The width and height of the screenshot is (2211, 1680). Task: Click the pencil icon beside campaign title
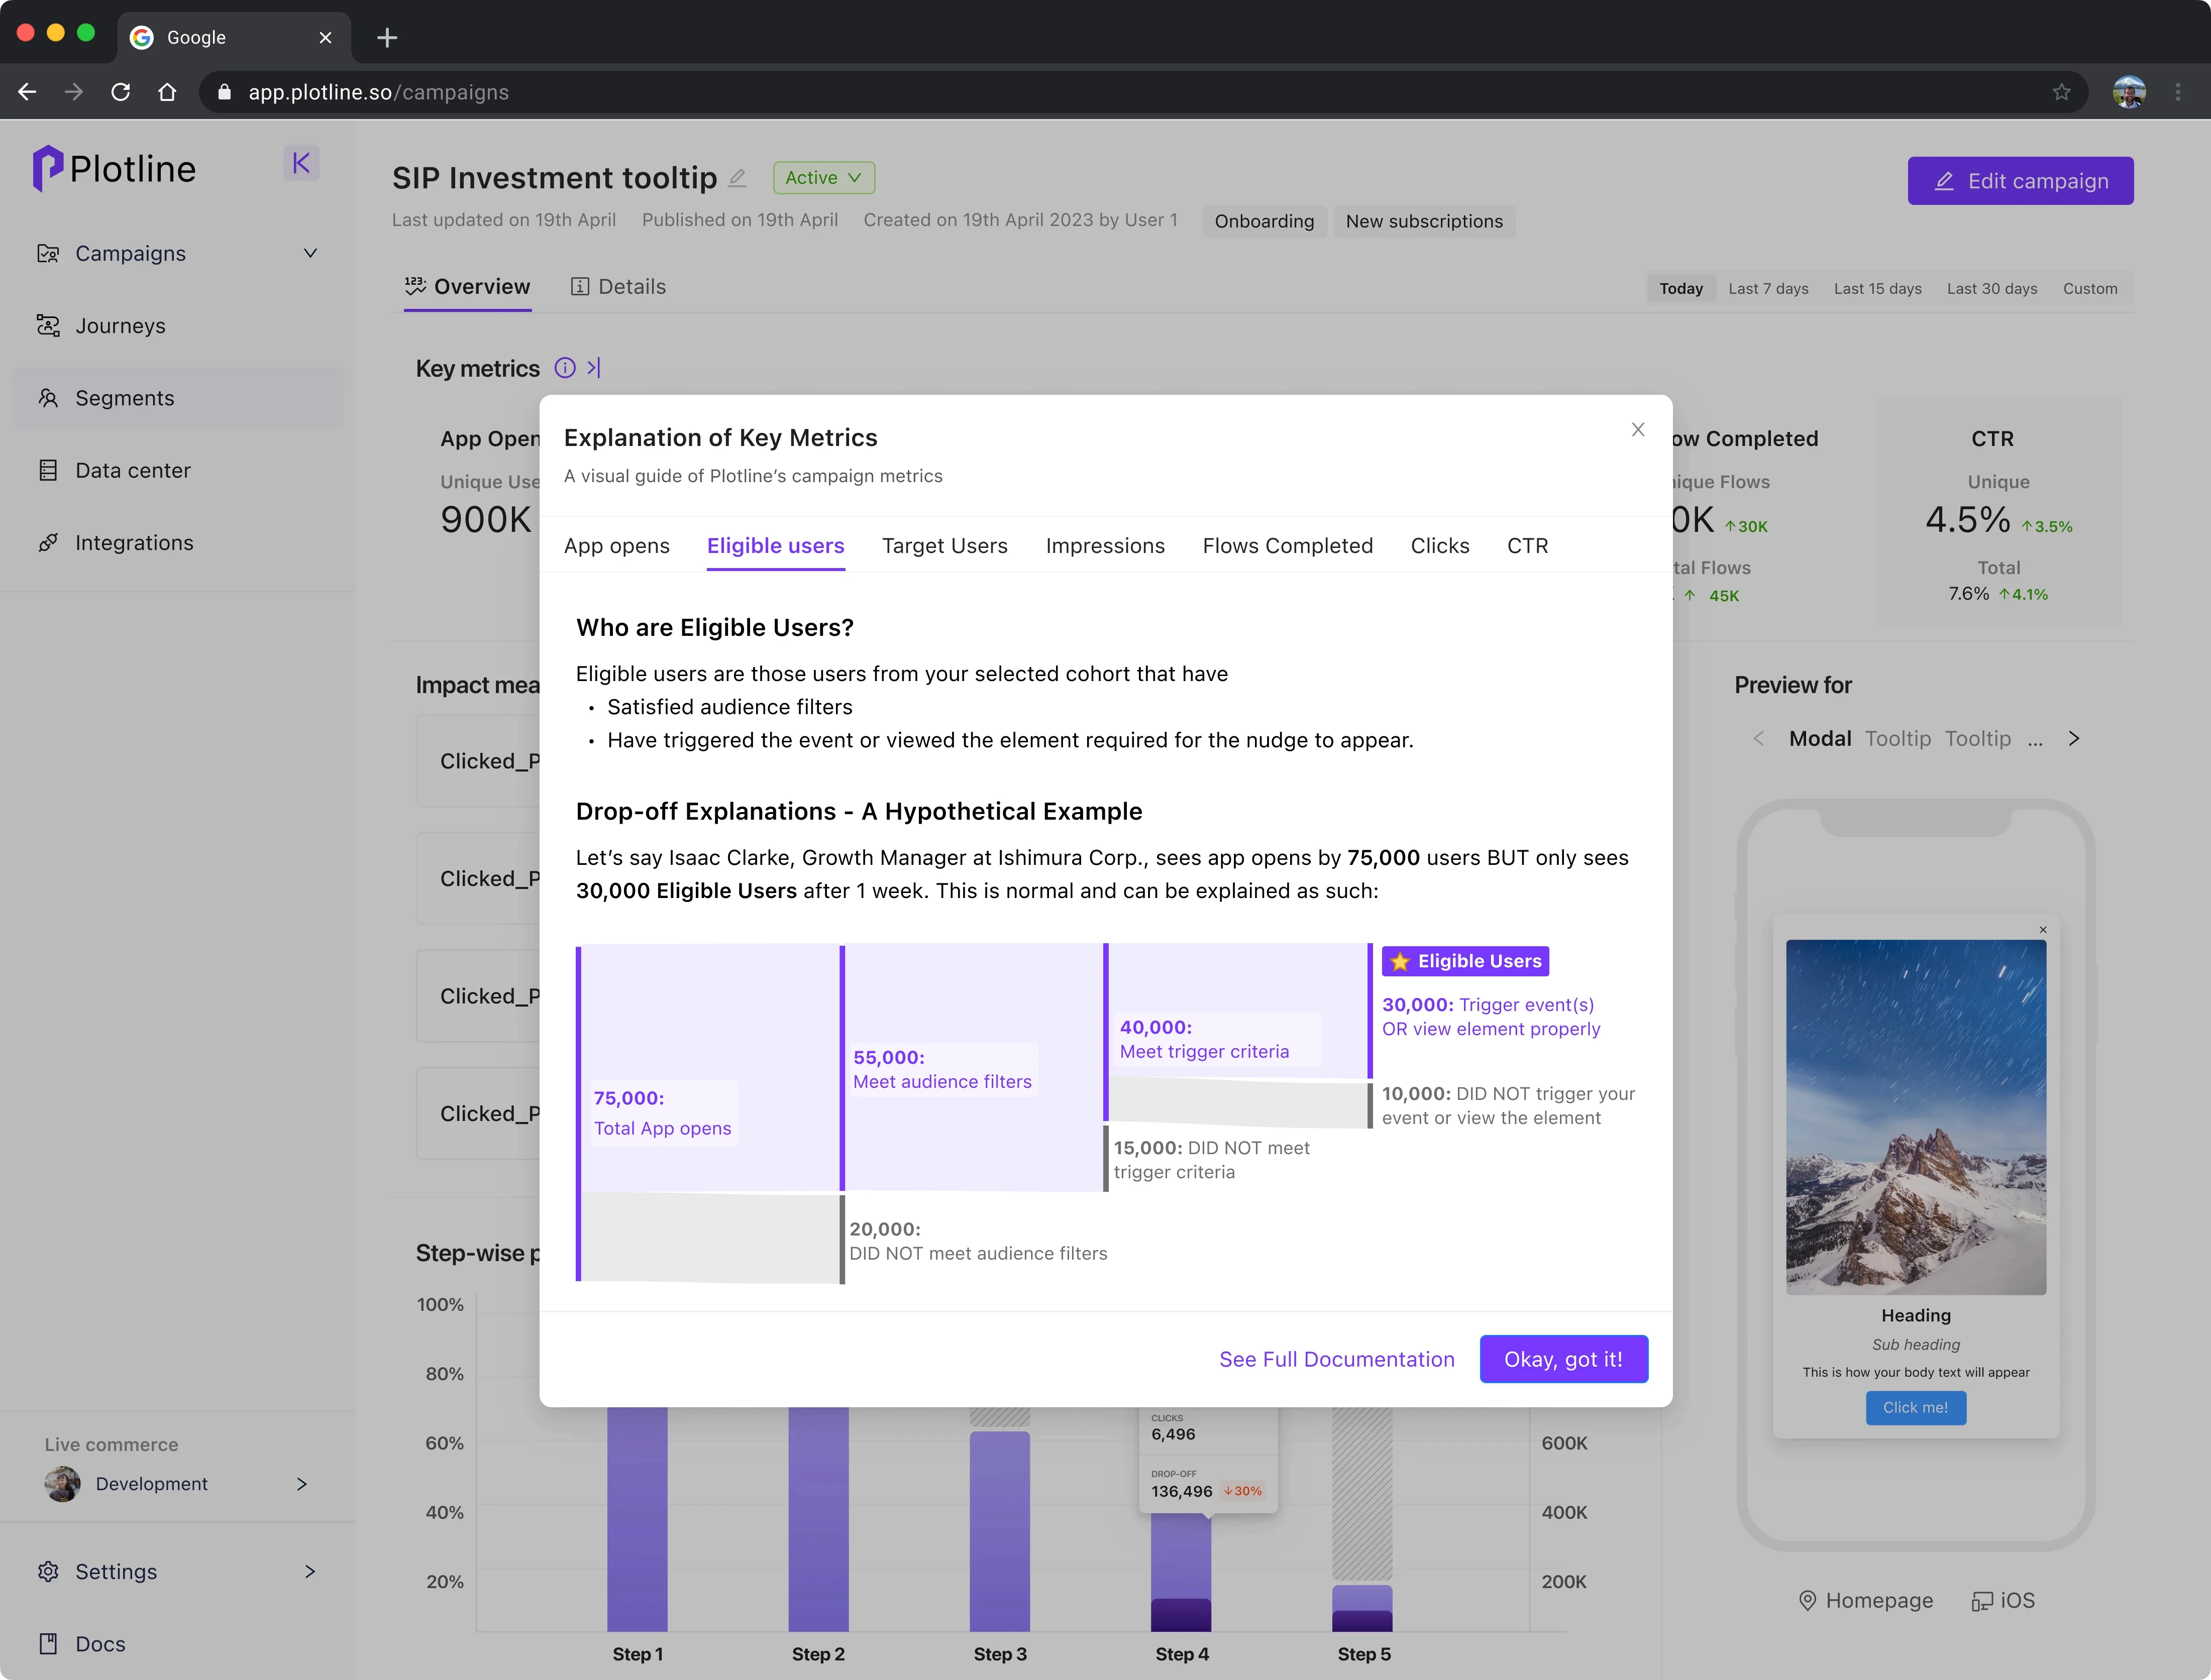[737, 178]
